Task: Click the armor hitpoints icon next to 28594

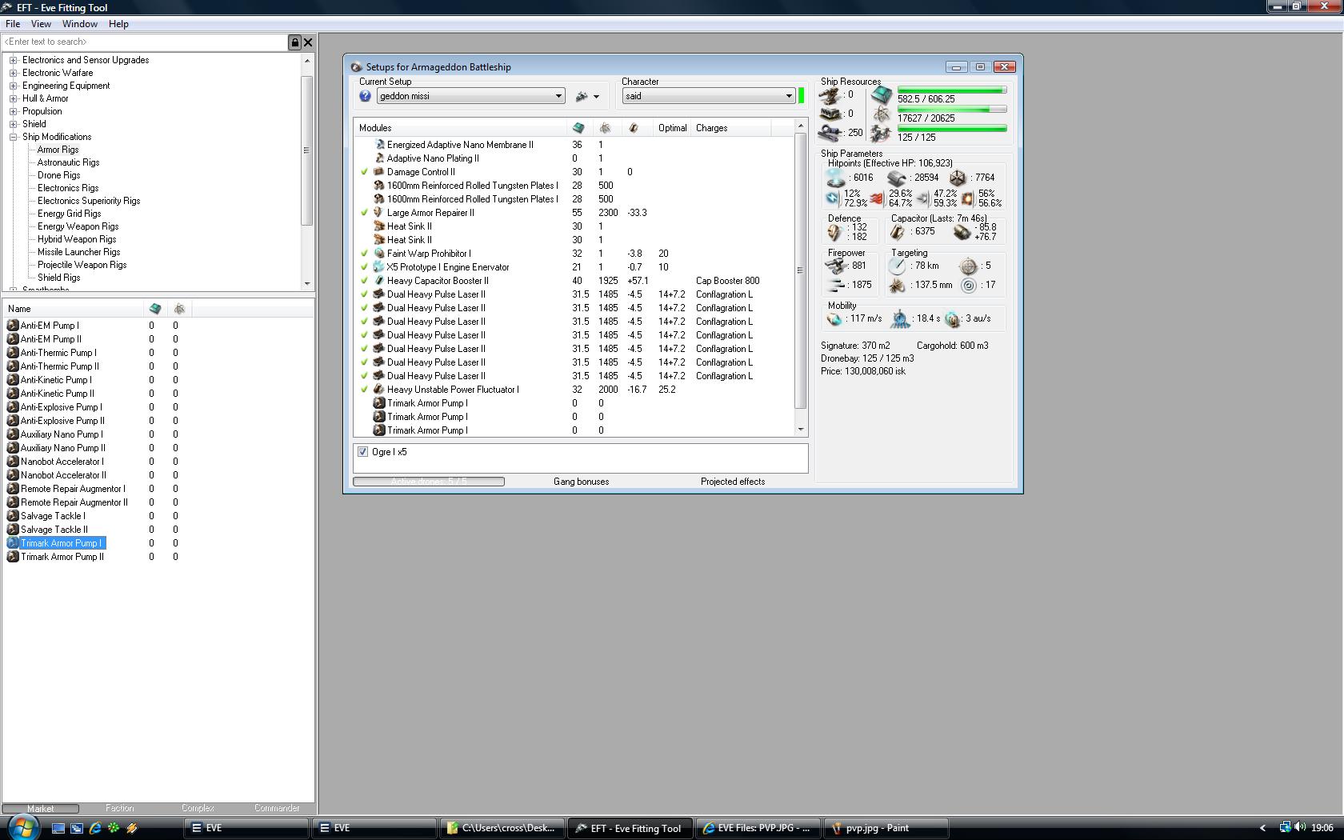Action: pos(897,178)
